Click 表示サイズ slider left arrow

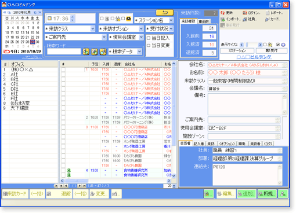click(x=241, y=45)
